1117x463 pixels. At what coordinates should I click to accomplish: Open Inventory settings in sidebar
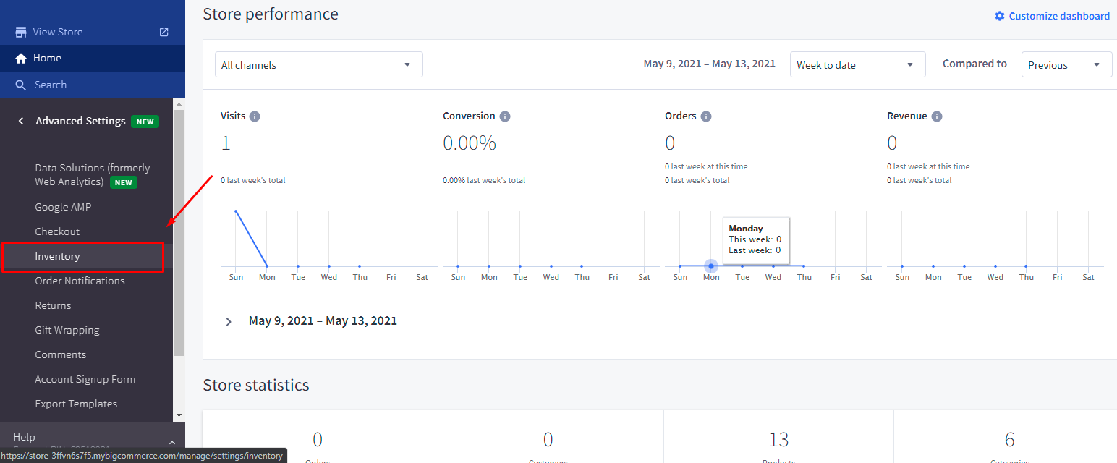pyautogui.click(x=58, y=257)
